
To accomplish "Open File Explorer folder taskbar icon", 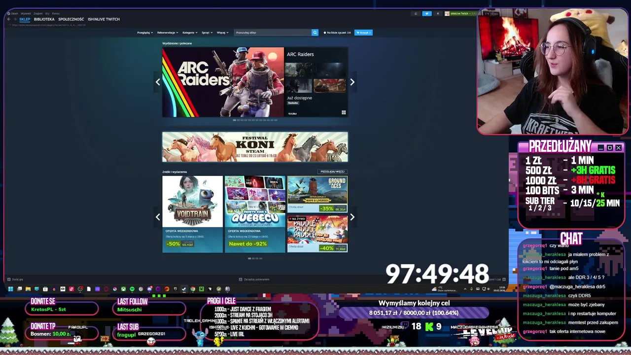I will (28, 289).
